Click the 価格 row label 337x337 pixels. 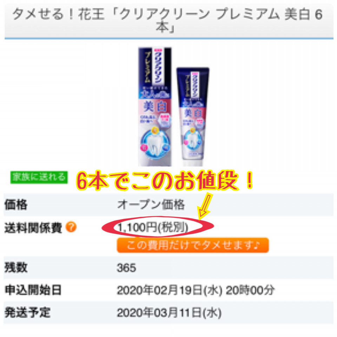[16, 204]
